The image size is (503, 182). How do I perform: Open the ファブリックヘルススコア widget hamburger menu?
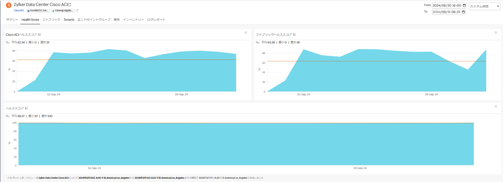click(x=496, y=33)
